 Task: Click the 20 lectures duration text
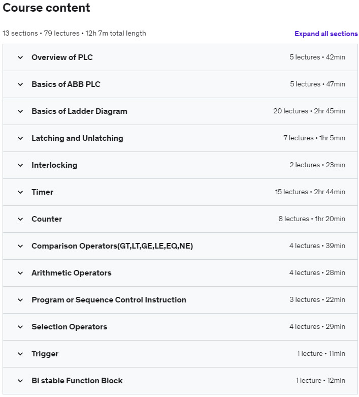tap(309, 111)
